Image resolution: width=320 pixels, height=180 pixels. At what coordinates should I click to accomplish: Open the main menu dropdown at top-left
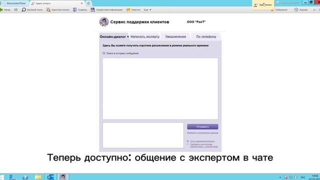[1, 3]
